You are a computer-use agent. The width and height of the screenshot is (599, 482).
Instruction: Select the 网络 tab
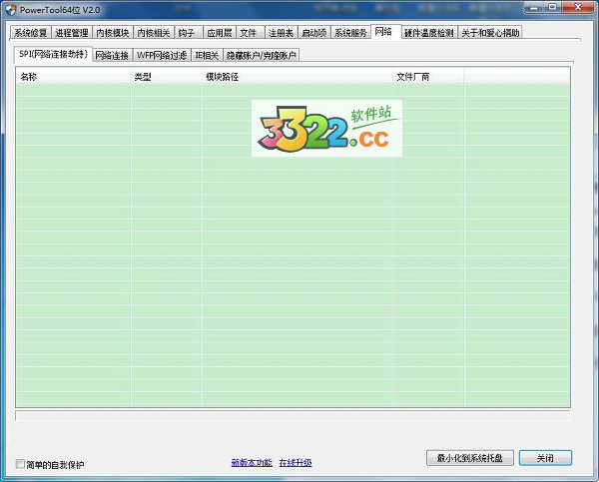(x=385, y=32)
